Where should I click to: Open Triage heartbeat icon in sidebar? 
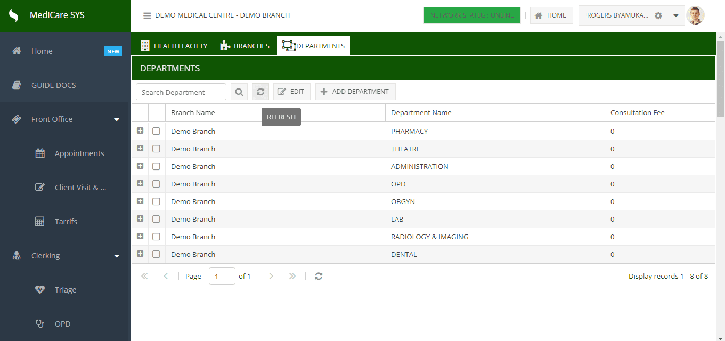click(x=40, y=290)
